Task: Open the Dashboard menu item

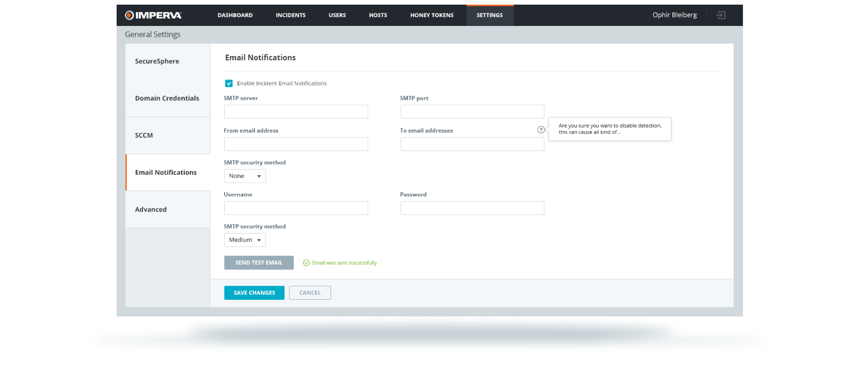Action: [x=235, y=15]
